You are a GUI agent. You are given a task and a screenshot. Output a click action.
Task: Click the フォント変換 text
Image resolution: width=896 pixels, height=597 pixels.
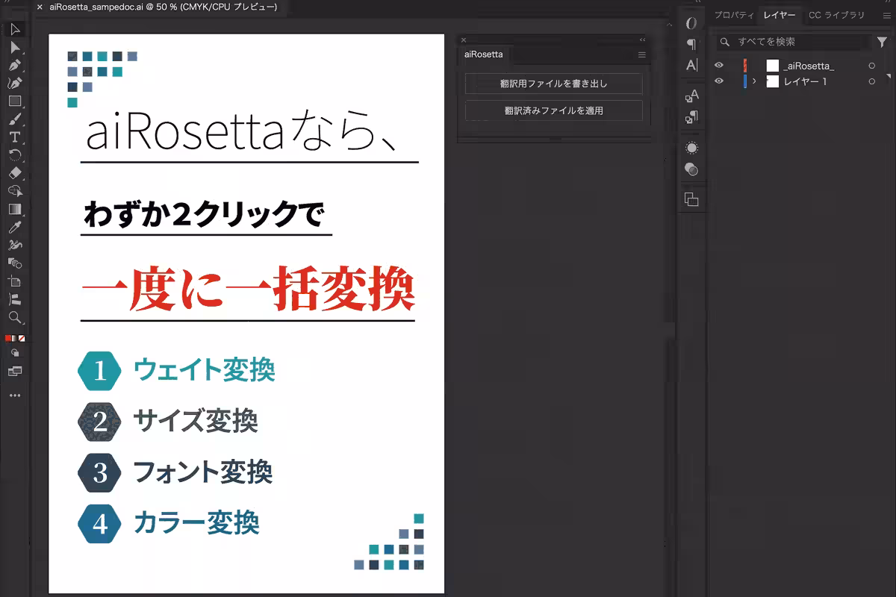tap(202, 472)
